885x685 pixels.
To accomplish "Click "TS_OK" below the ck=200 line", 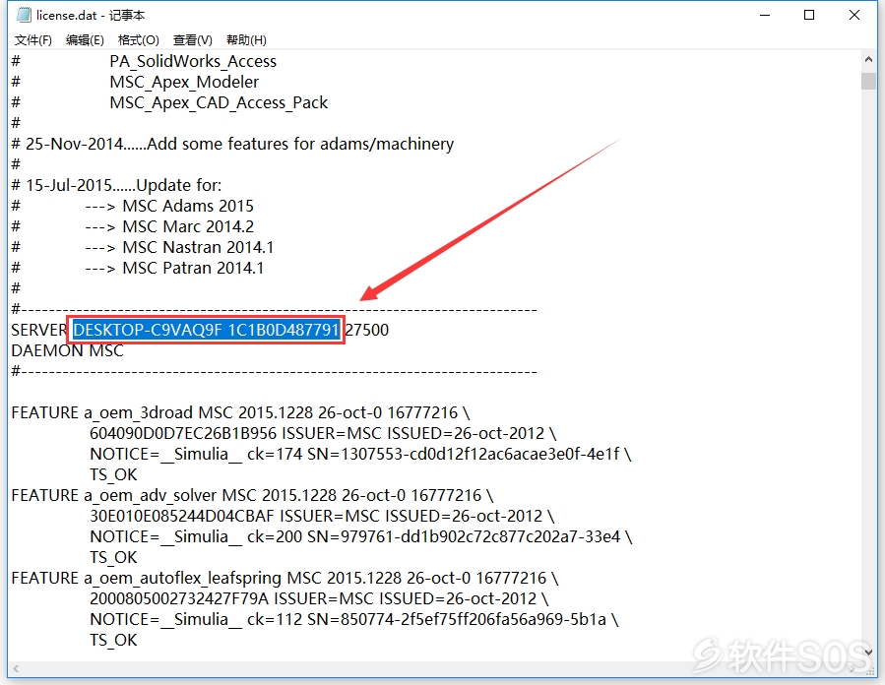I will pos(113,557).
